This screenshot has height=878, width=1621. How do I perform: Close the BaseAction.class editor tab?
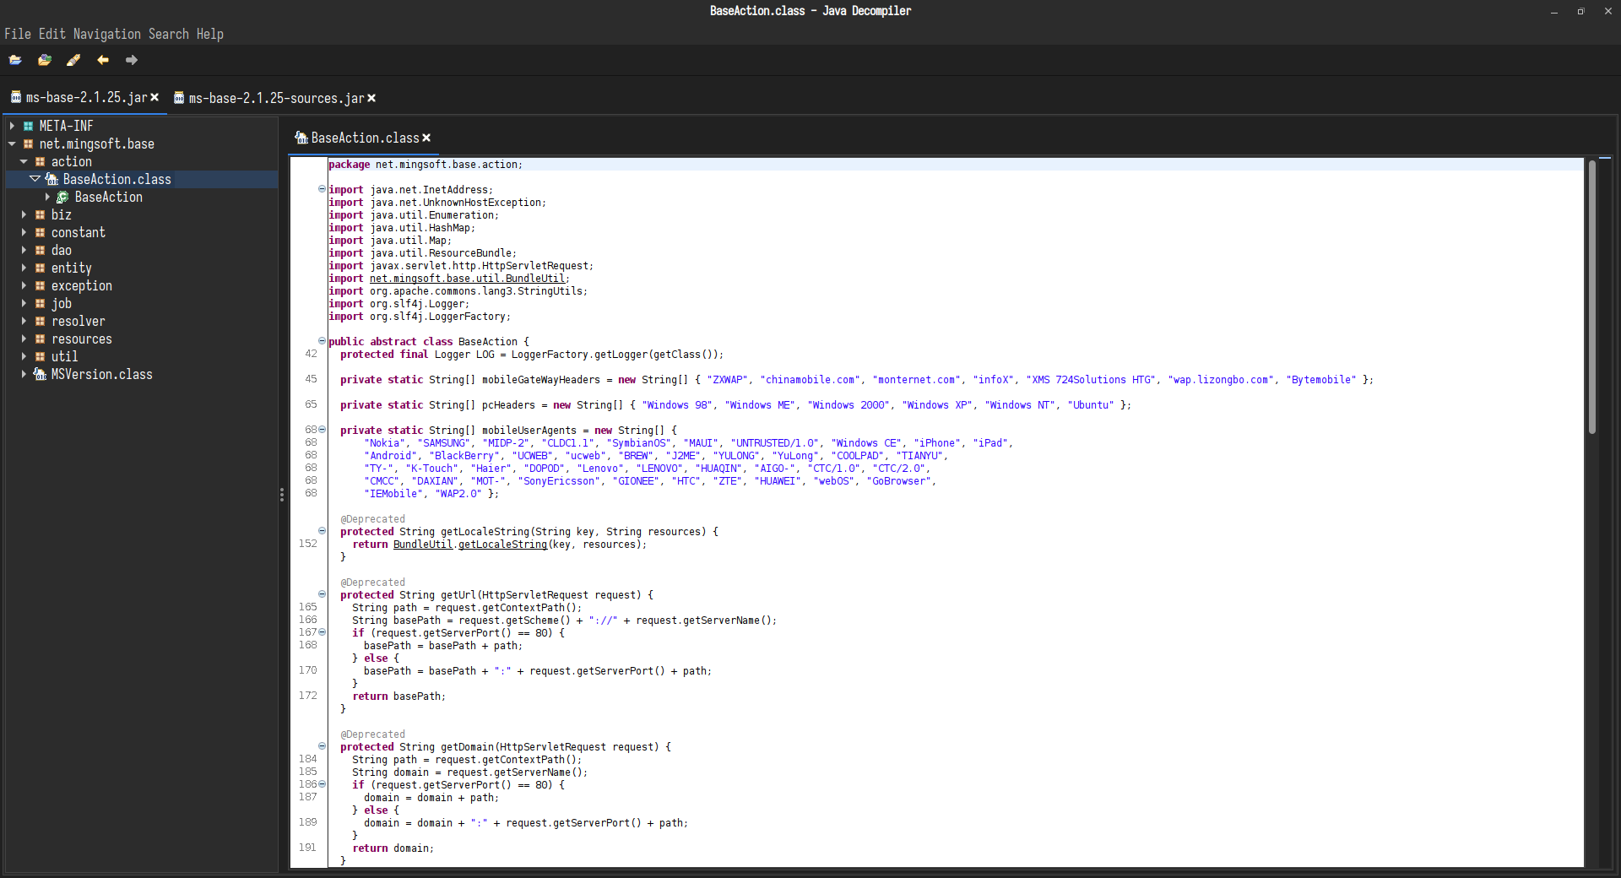[426, 138]
